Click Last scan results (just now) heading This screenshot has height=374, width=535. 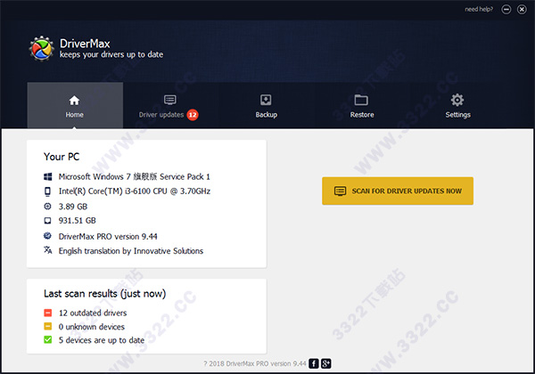[x=104, y=294]
